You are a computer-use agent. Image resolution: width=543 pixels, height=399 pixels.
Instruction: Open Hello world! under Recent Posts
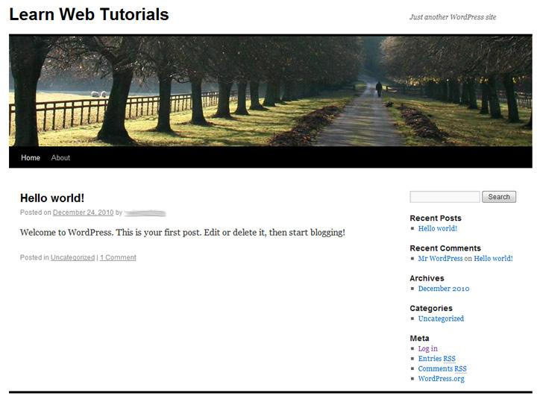[x=437, y=229]
